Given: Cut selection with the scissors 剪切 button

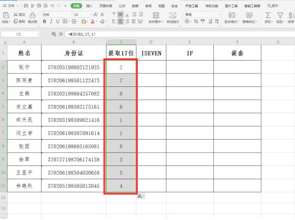Looking at the screenshot, I should point(19,14).
